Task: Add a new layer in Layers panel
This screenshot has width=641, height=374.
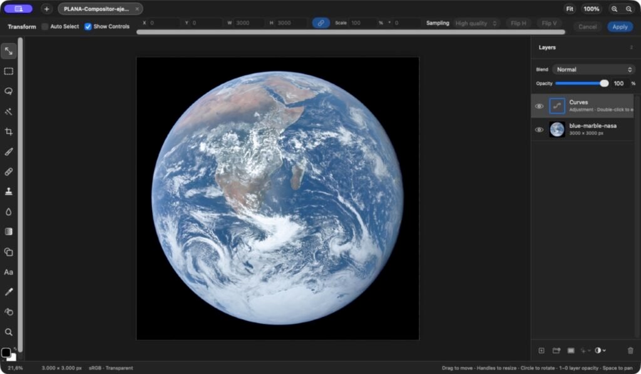Action: coord(541,350)
